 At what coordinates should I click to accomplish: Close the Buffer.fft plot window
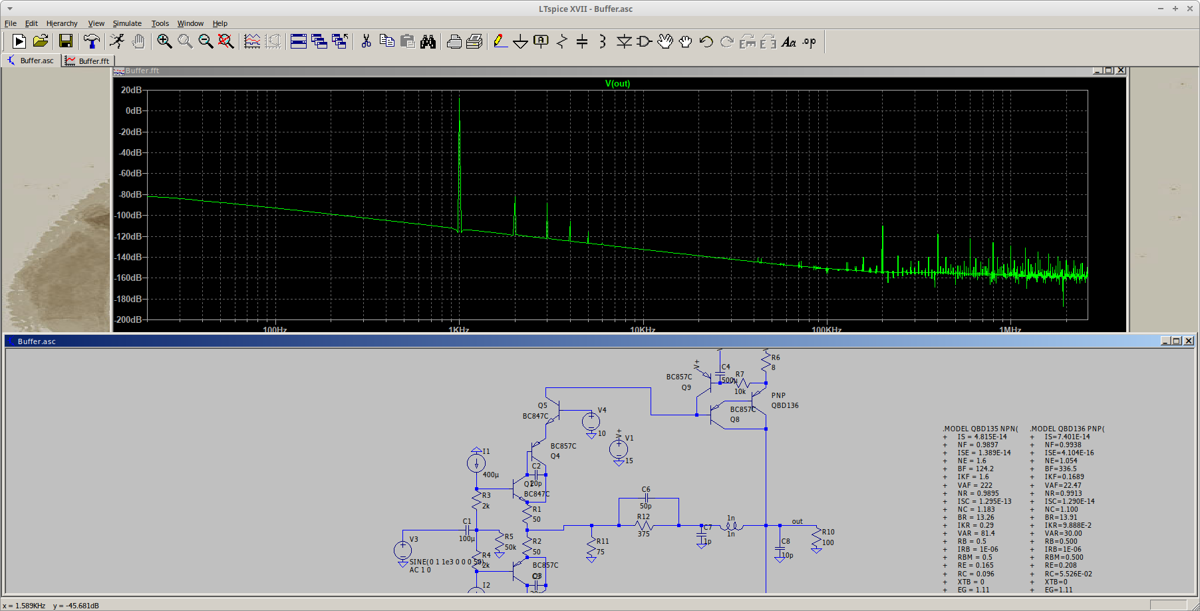(x=1121, y=71)
